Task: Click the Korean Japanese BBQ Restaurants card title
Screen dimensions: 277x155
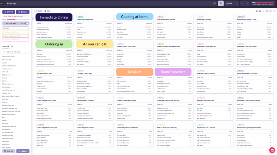Action: click(x=169, y=47)
